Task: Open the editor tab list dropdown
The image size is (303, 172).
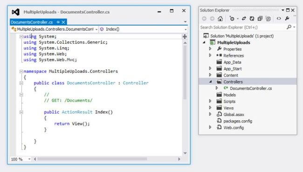Action: 185,21
